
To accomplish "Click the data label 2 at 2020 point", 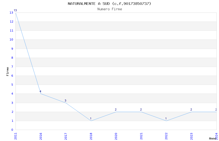I will click(x=116, y=109).
